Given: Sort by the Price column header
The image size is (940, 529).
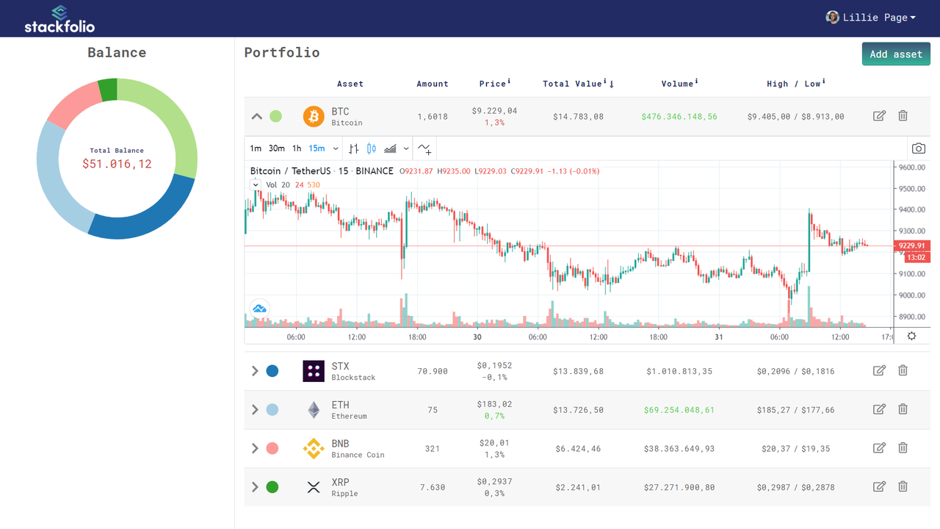Looking at the screenshot, I should click(494, 84).
